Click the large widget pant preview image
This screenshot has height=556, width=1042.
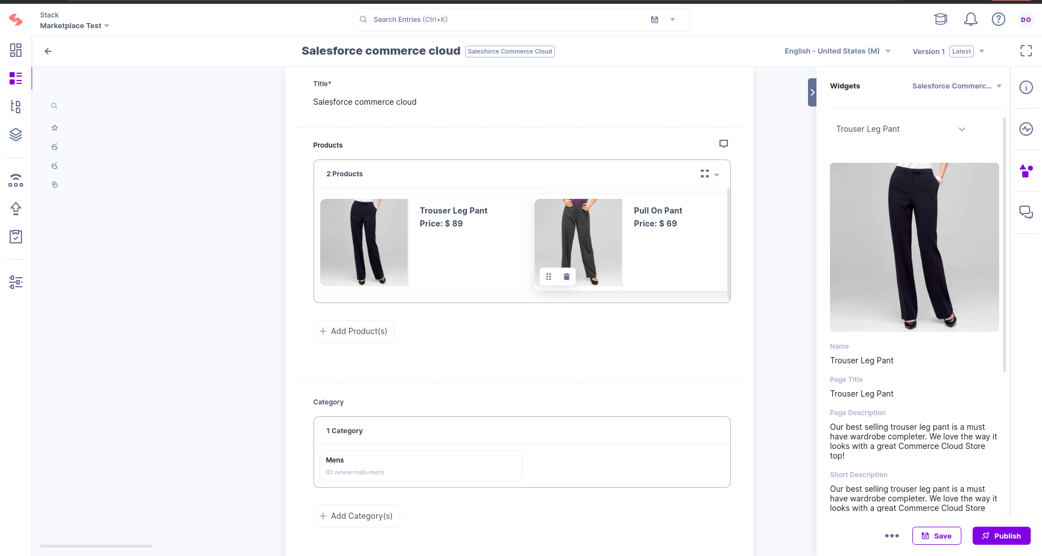point(914,247)
